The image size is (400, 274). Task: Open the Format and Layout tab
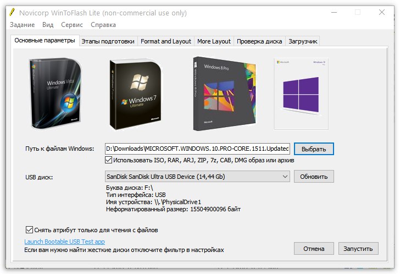click(166, 41)
